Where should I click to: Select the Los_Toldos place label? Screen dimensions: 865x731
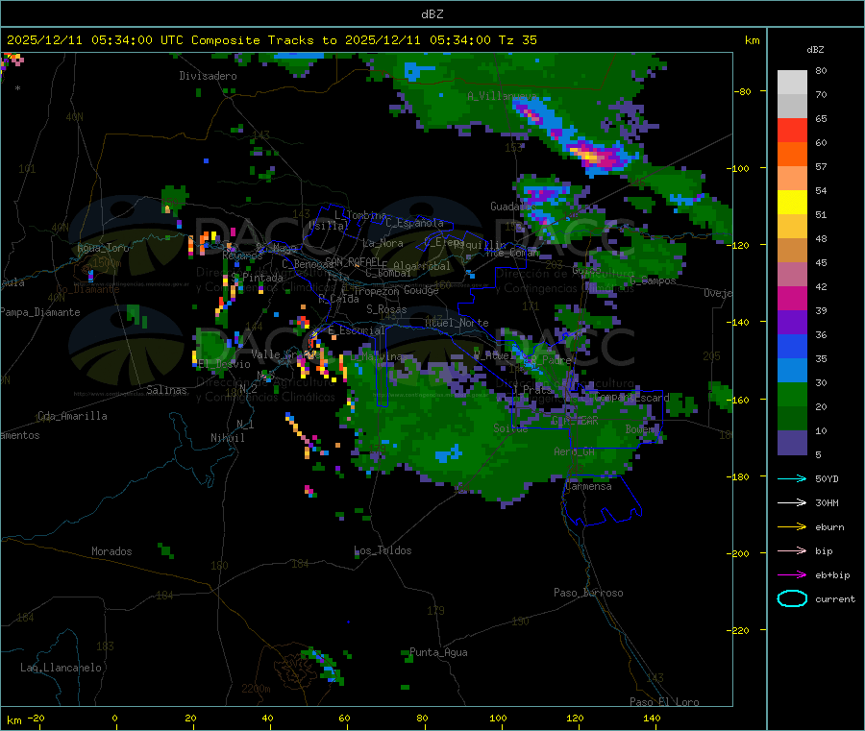coord(383,550)
